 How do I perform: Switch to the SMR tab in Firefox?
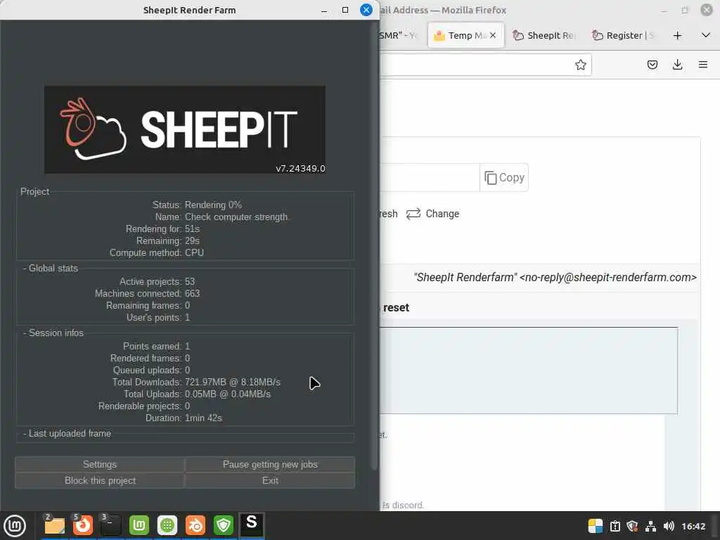click(399, 35)
